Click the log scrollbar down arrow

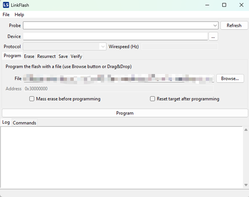pos(246,185)
